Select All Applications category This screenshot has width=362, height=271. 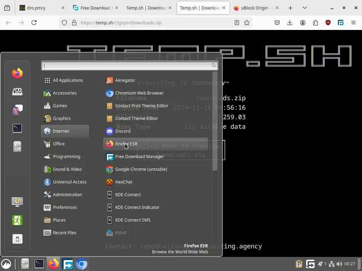pyautogui.click(x=65, y=80)
